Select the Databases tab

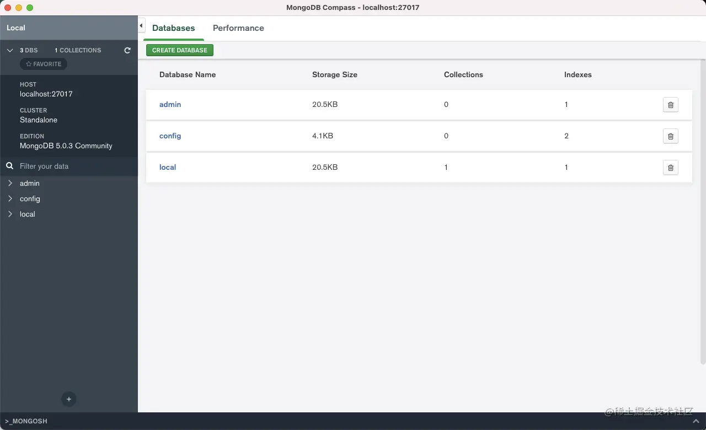173,28
